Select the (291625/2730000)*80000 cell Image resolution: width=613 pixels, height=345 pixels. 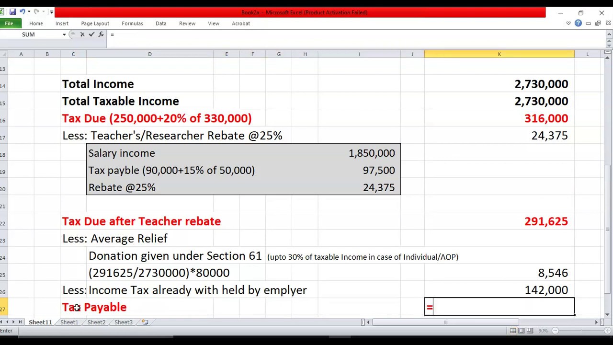point(159,273)
